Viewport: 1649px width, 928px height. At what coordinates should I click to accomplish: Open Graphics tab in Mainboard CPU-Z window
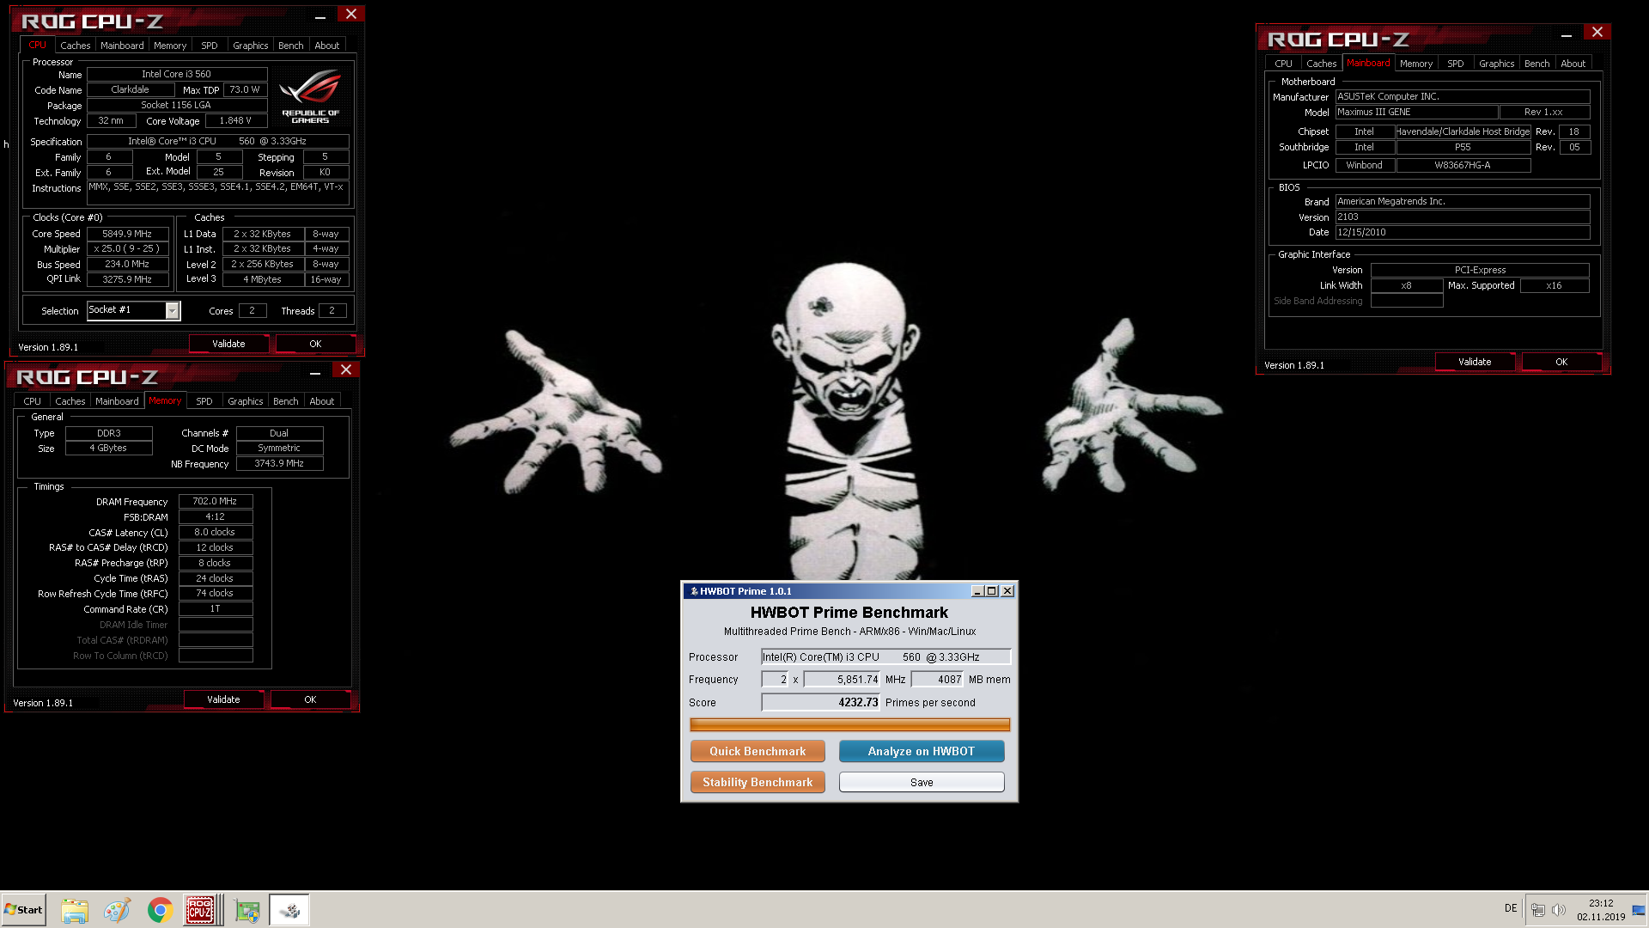pos(1497,64)
